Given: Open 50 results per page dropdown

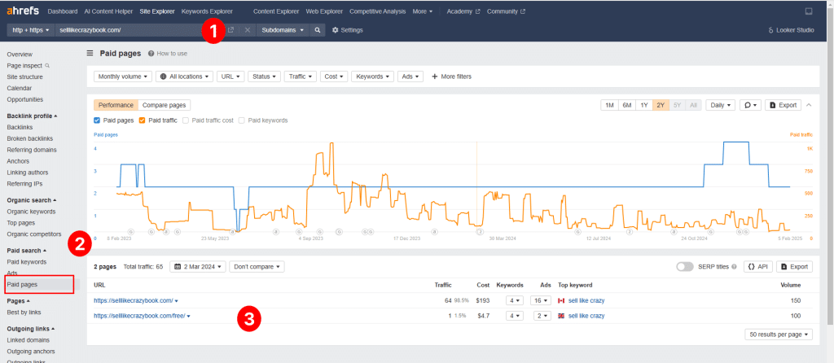Looking at the screenshot, I should point(779,335).
